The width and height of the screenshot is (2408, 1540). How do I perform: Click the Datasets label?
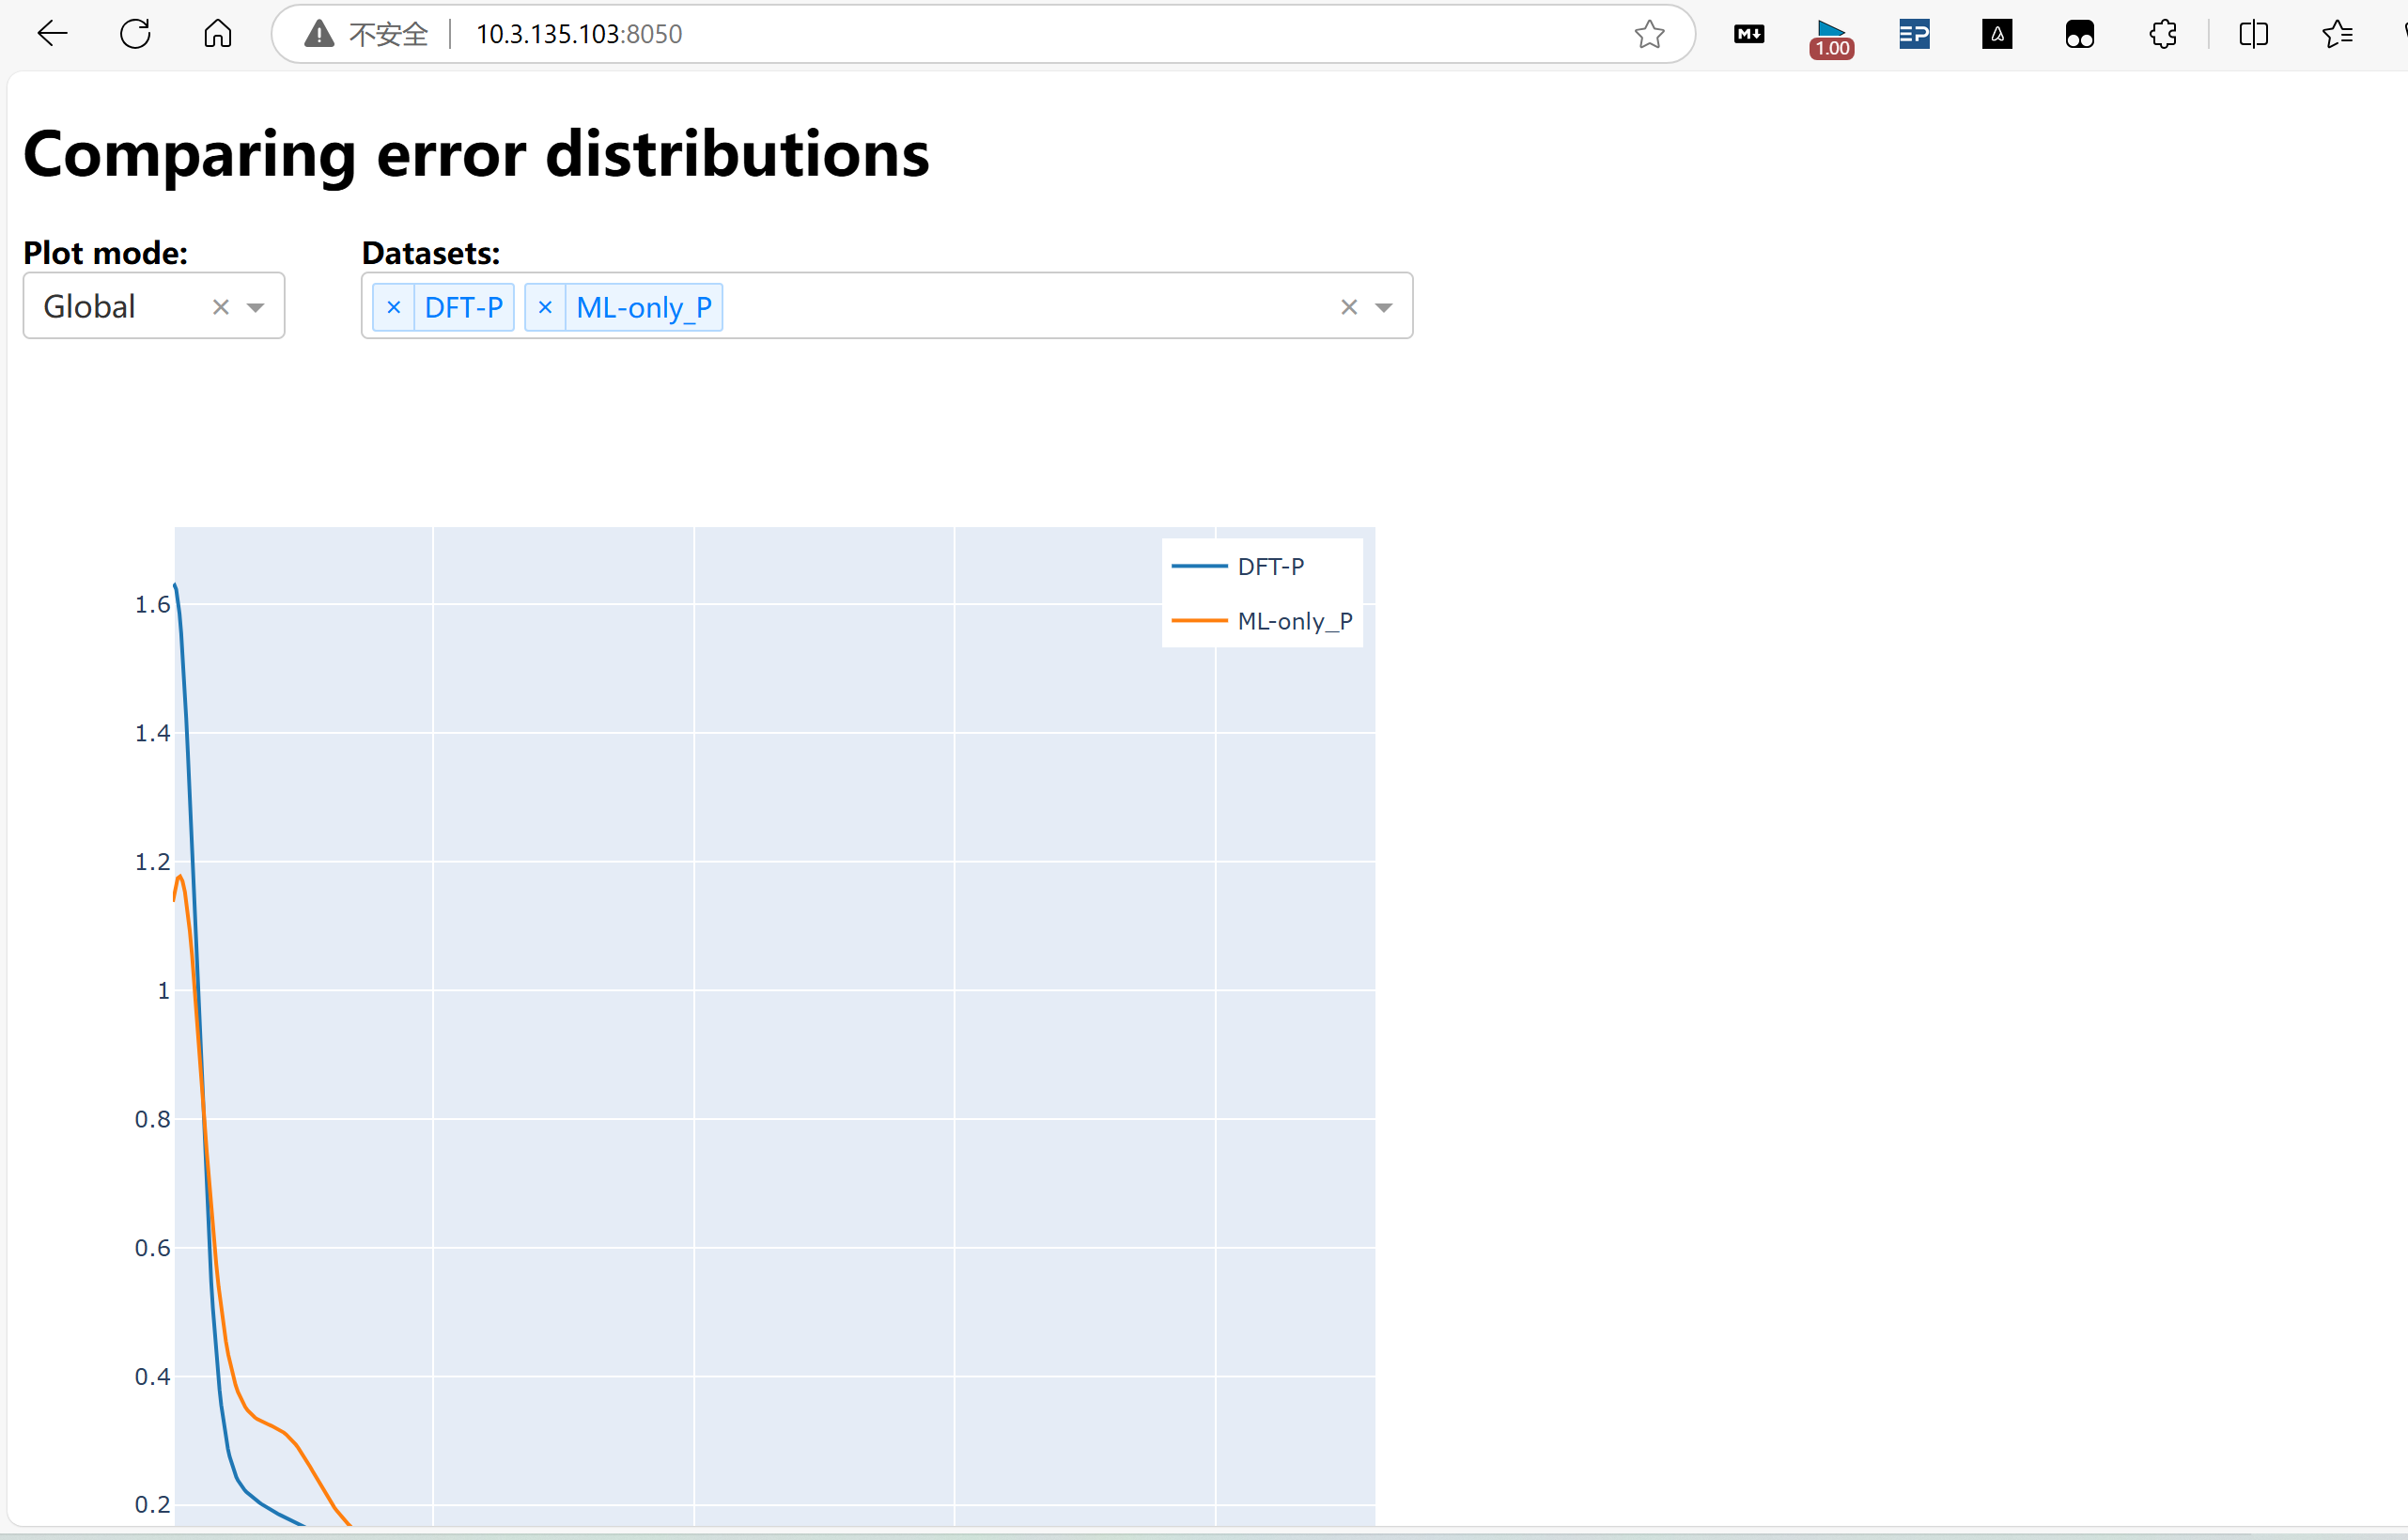pyautogui.click(x=431, y=253)
